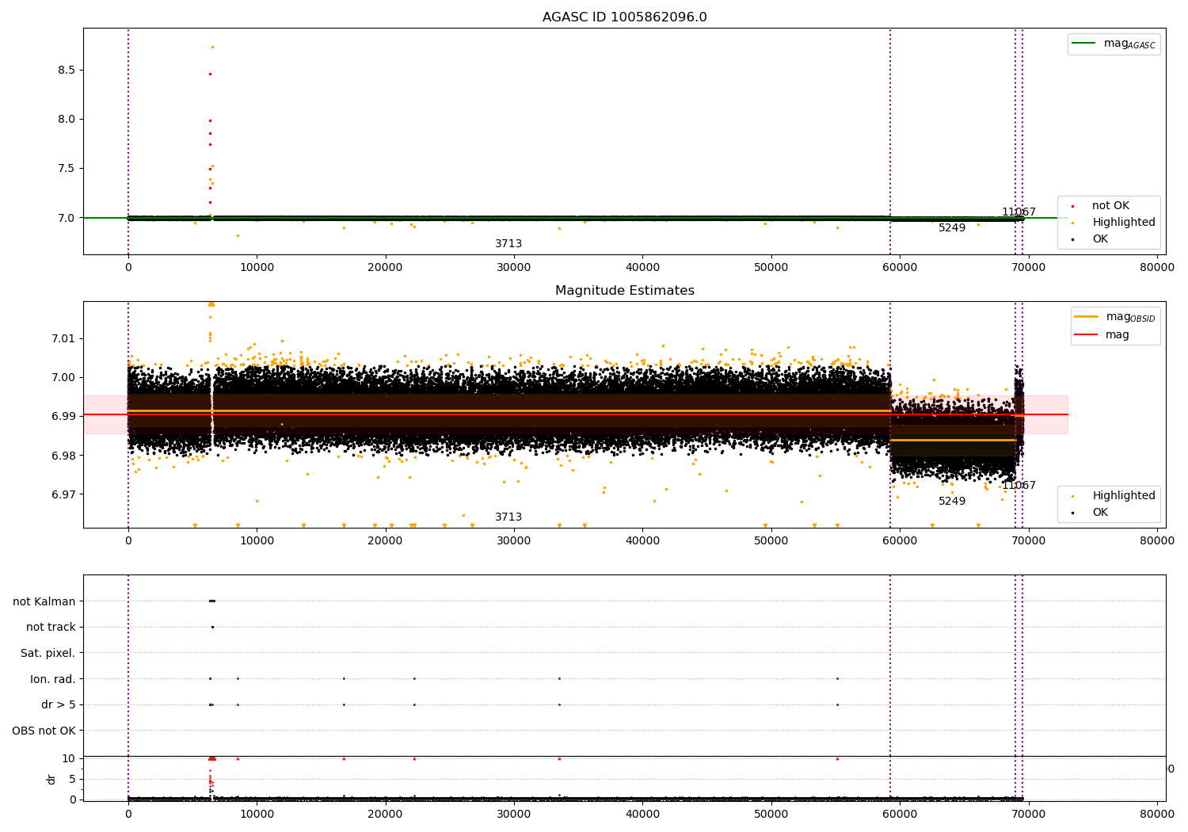Select the 'not OK' legend entry in top plot
Image resolution: width=1188 pixels, height=832 pixels.
(1110, 206)
